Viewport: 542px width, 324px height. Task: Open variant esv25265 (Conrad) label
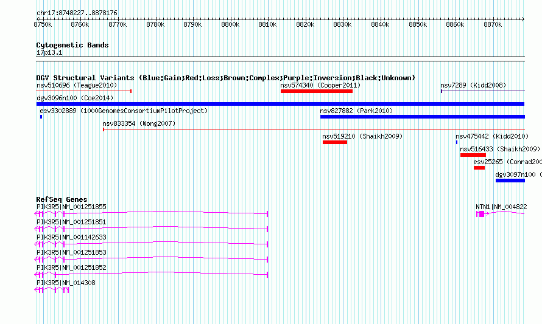click(x=507, y=162)
